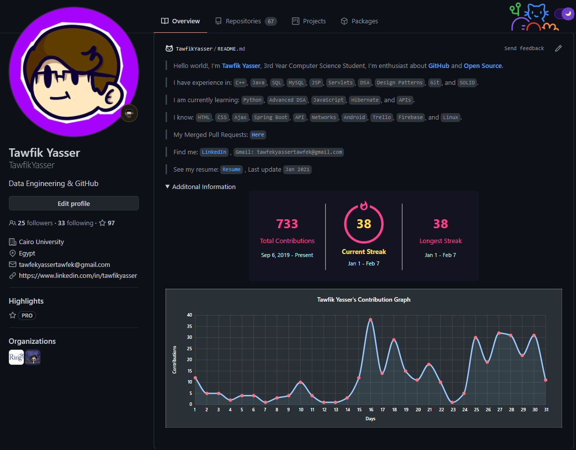Toggle the dark mode switch
Image resolution: width=576 pixels, height=450 pixels.
[564, 14]
